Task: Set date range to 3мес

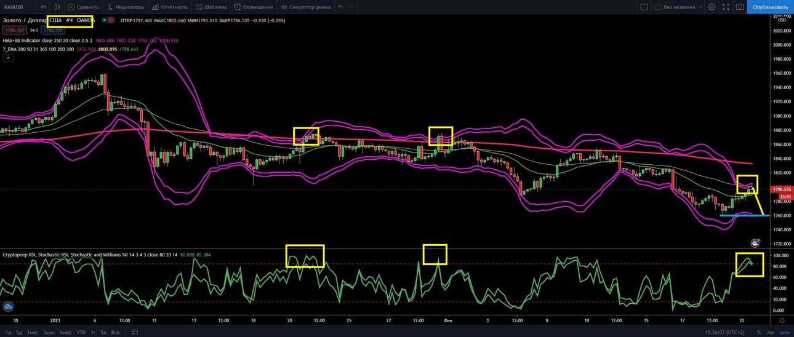Action: [49, 333]
